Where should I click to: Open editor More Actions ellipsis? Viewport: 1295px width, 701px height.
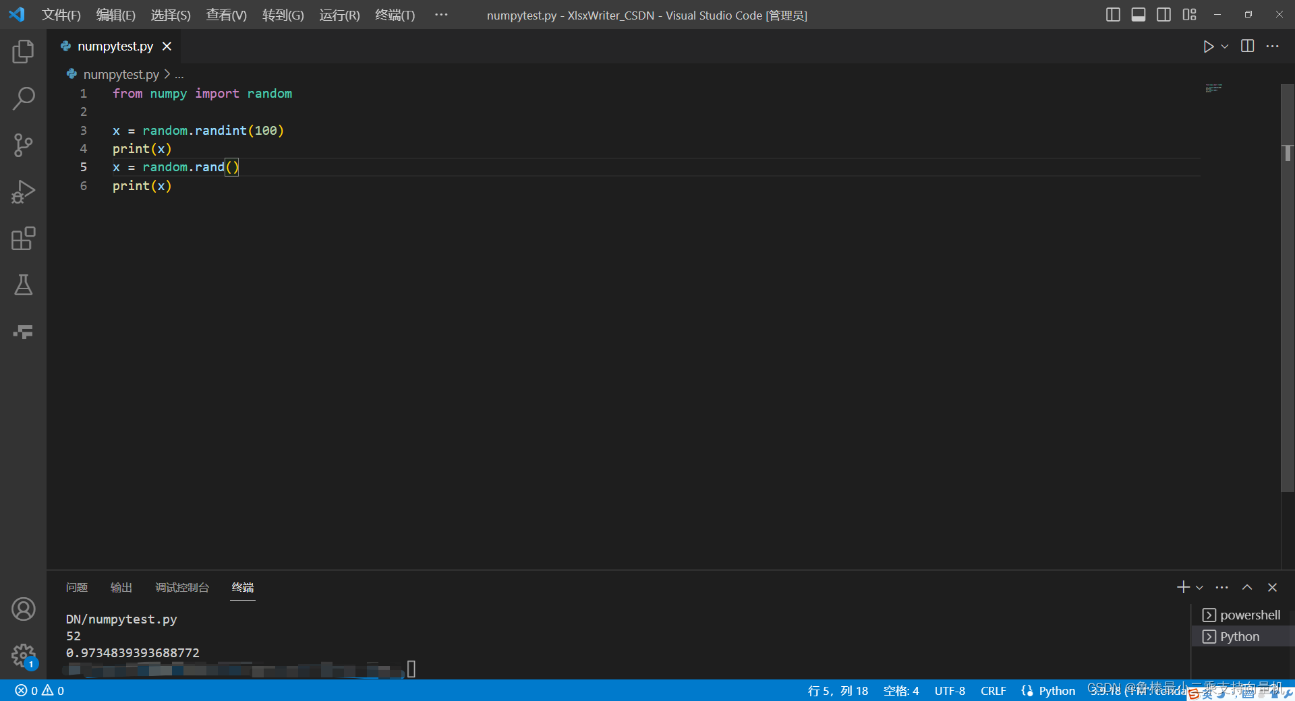(x=1273, y=46)
